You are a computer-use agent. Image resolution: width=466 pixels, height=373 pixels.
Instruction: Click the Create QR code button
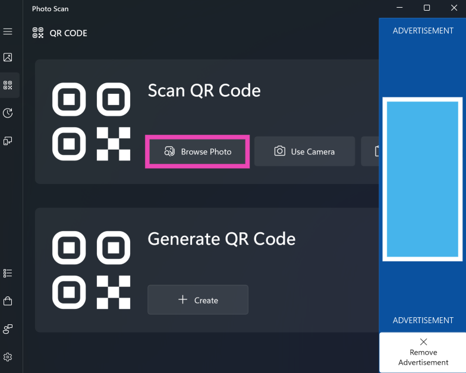pos(198,300)
